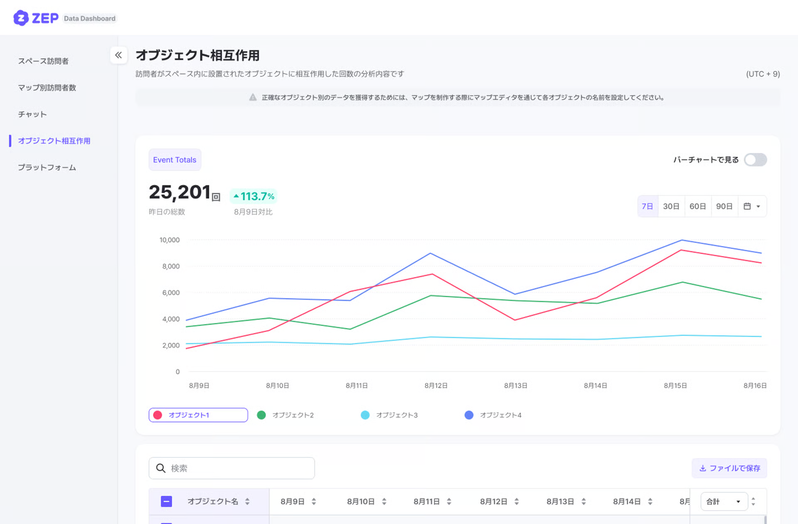Click the ZEP logo
798x524 pixels.
tap(36, 18)
